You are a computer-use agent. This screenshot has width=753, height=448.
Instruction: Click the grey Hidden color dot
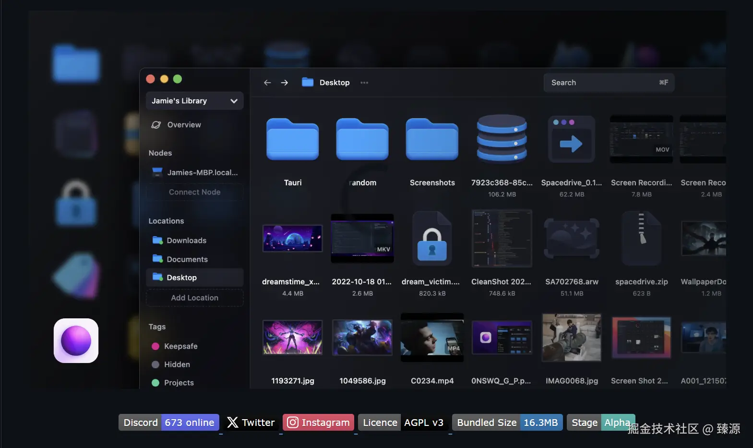(x=155, y=364)
